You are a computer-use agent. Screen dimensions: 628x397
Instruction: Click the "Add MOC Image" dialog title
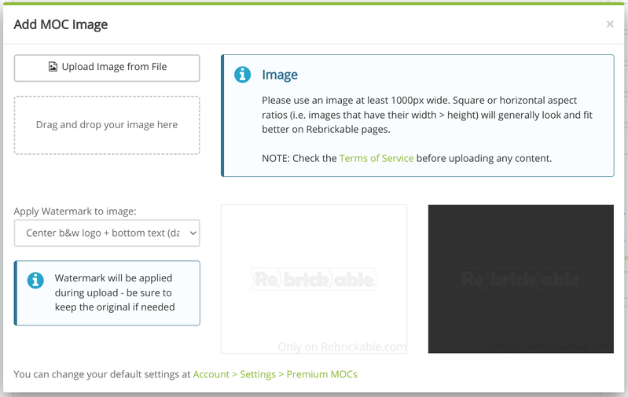pyautogui.click(x=61, y=24)
